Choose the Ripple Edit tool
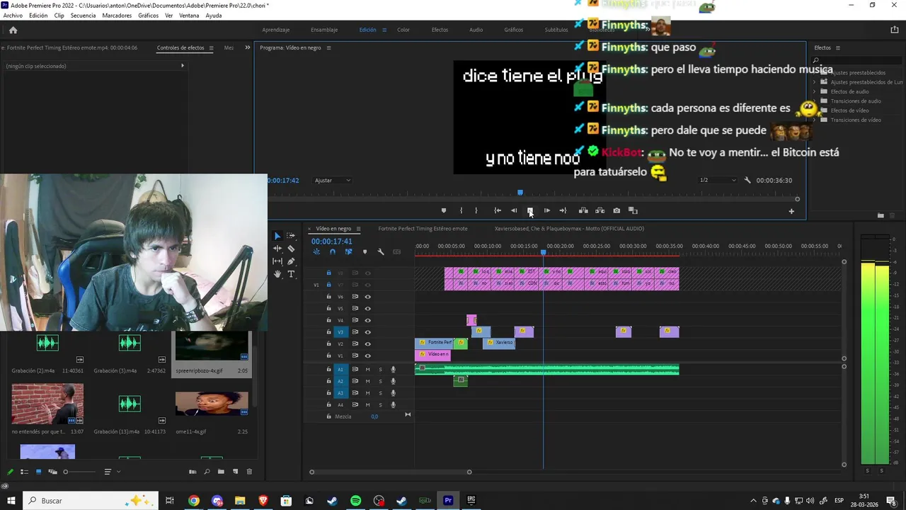Image resolution: width=906 pixels, height=510 pixels. coord(277,249)
